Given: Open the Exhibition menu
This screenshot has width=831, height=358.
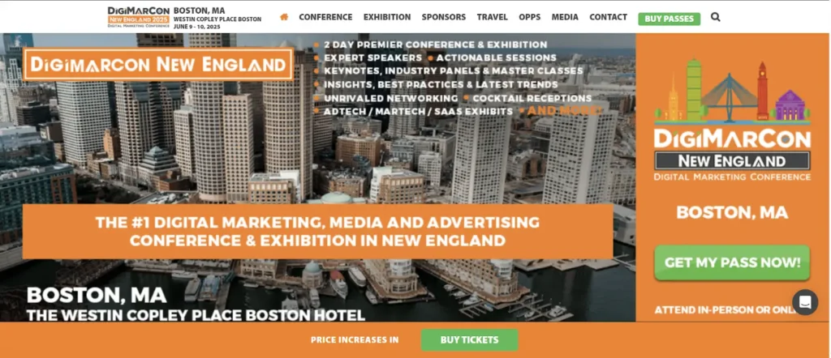Looking at the screenshot, I should pos(387,17).
